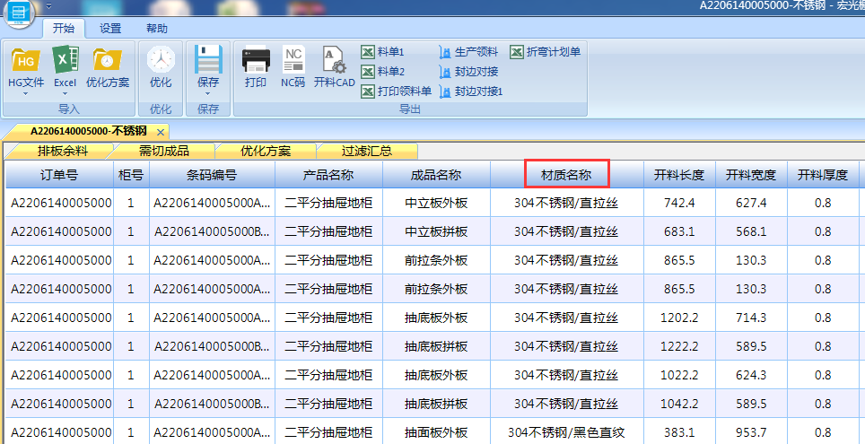Open the application menu orb button

click(x=19, y=13)
